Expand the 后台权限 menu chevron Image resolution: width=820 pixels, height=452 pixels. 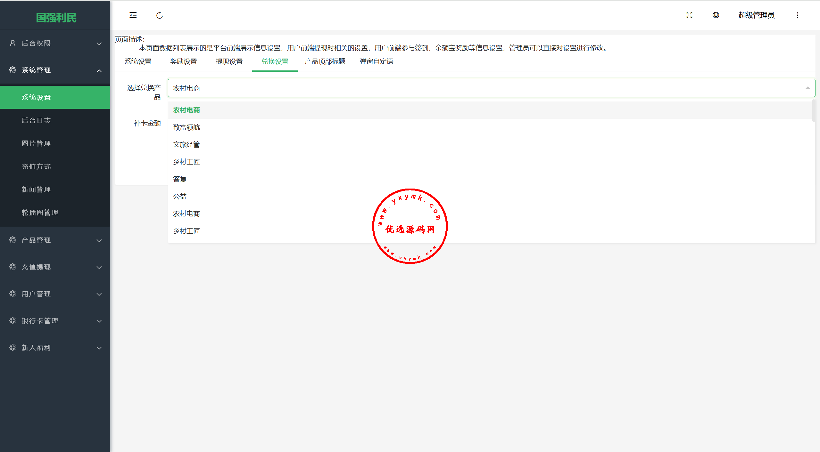pyautogui.click(x=99, y=44)
